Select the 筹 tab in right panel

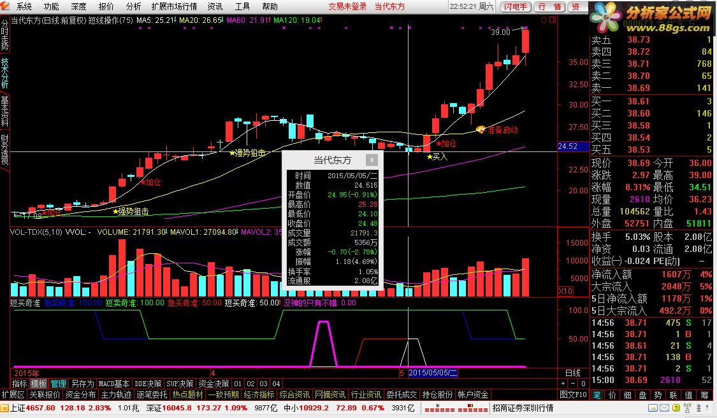pyautogui.click(x=704, y=395)
